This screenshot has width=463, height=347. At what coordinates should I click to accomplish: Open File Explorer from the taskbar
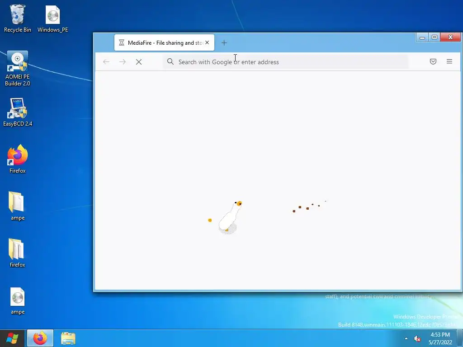68,338
